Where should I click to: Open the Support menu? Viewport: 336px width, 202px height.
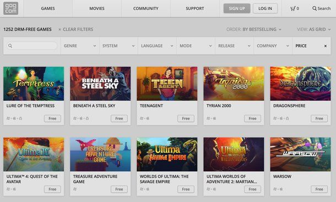(x=195, y=8)
